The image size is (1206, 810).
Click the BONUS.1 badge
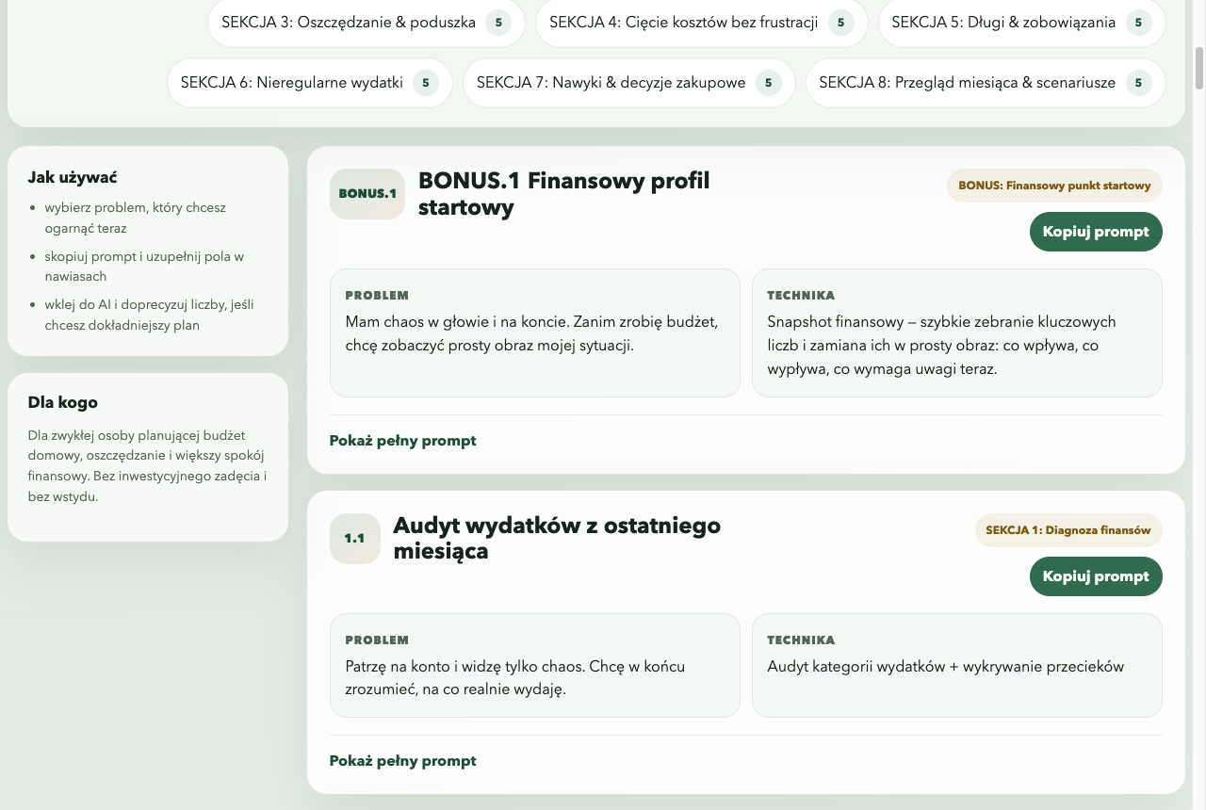(367, 194)
